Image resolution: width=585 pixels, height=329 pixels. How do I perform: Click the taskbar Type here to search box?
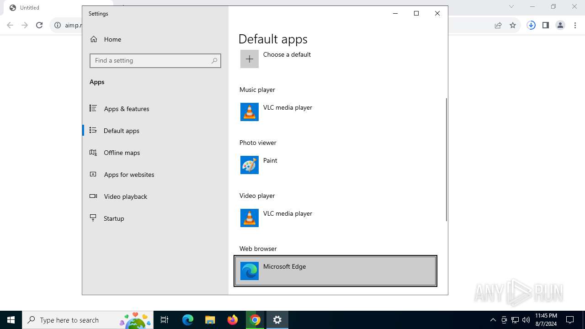click(x=88, y=320)
